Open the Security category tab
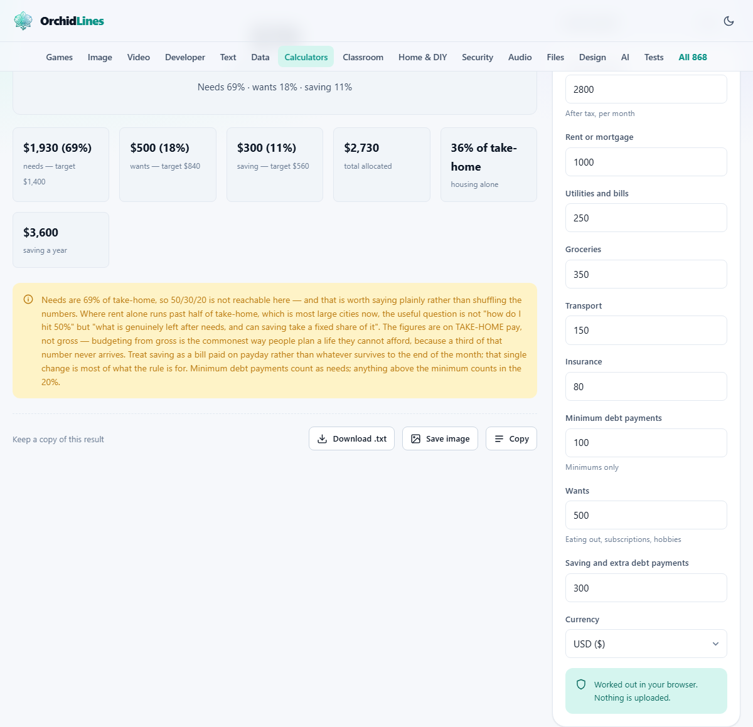The image size is (753, 727). 478,57
